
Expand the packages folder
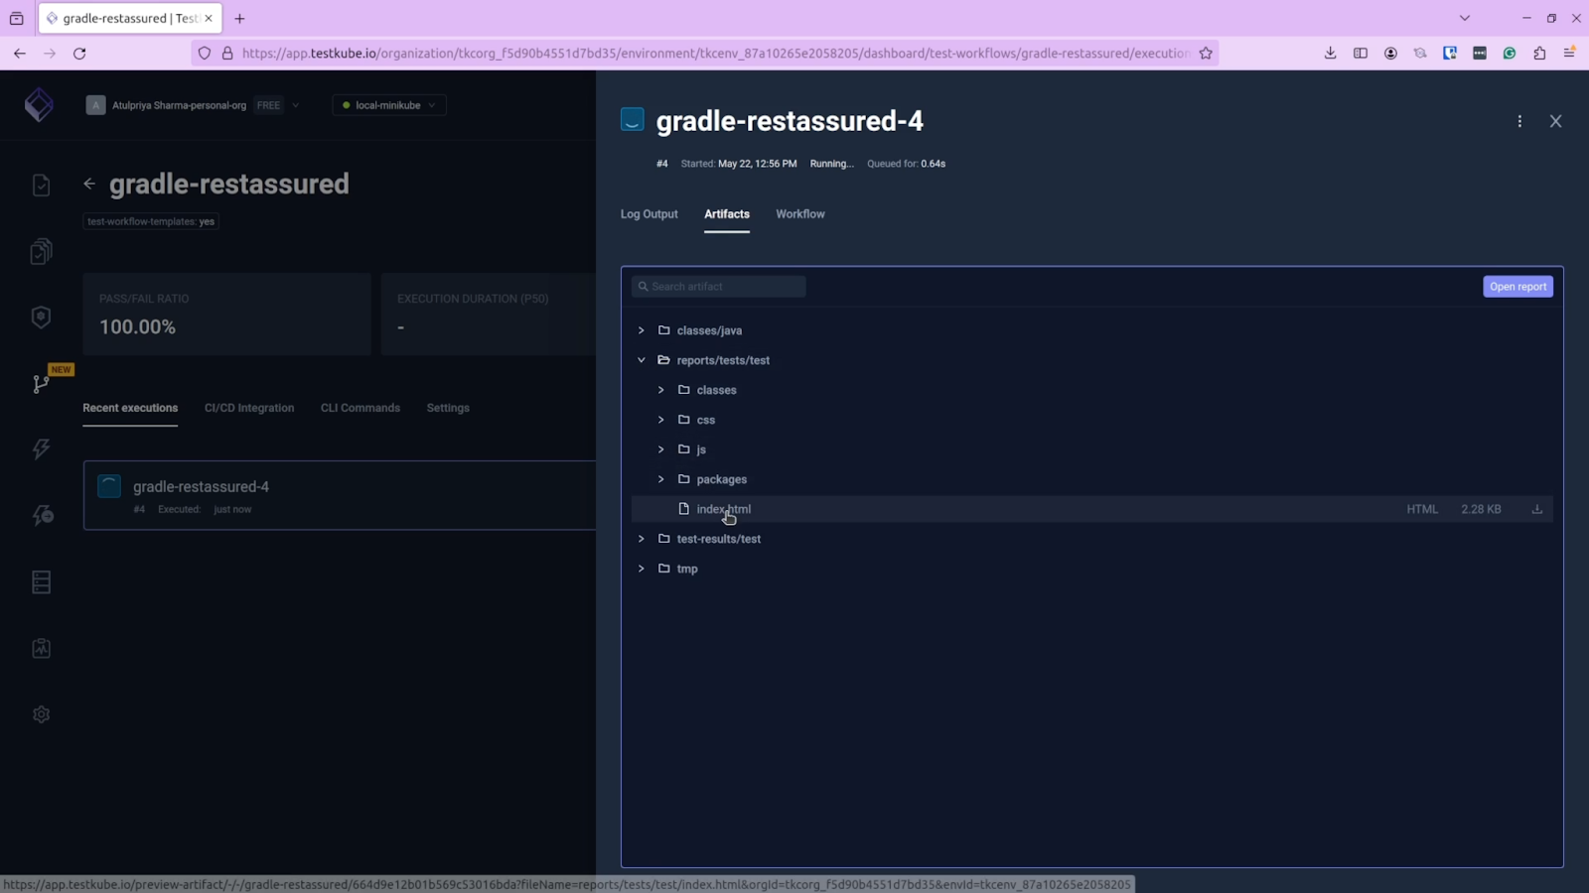point(661,479)
